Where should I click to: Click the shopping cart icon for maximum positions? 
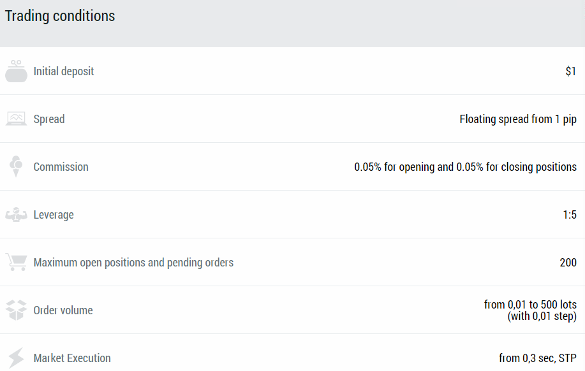[16, 262]
